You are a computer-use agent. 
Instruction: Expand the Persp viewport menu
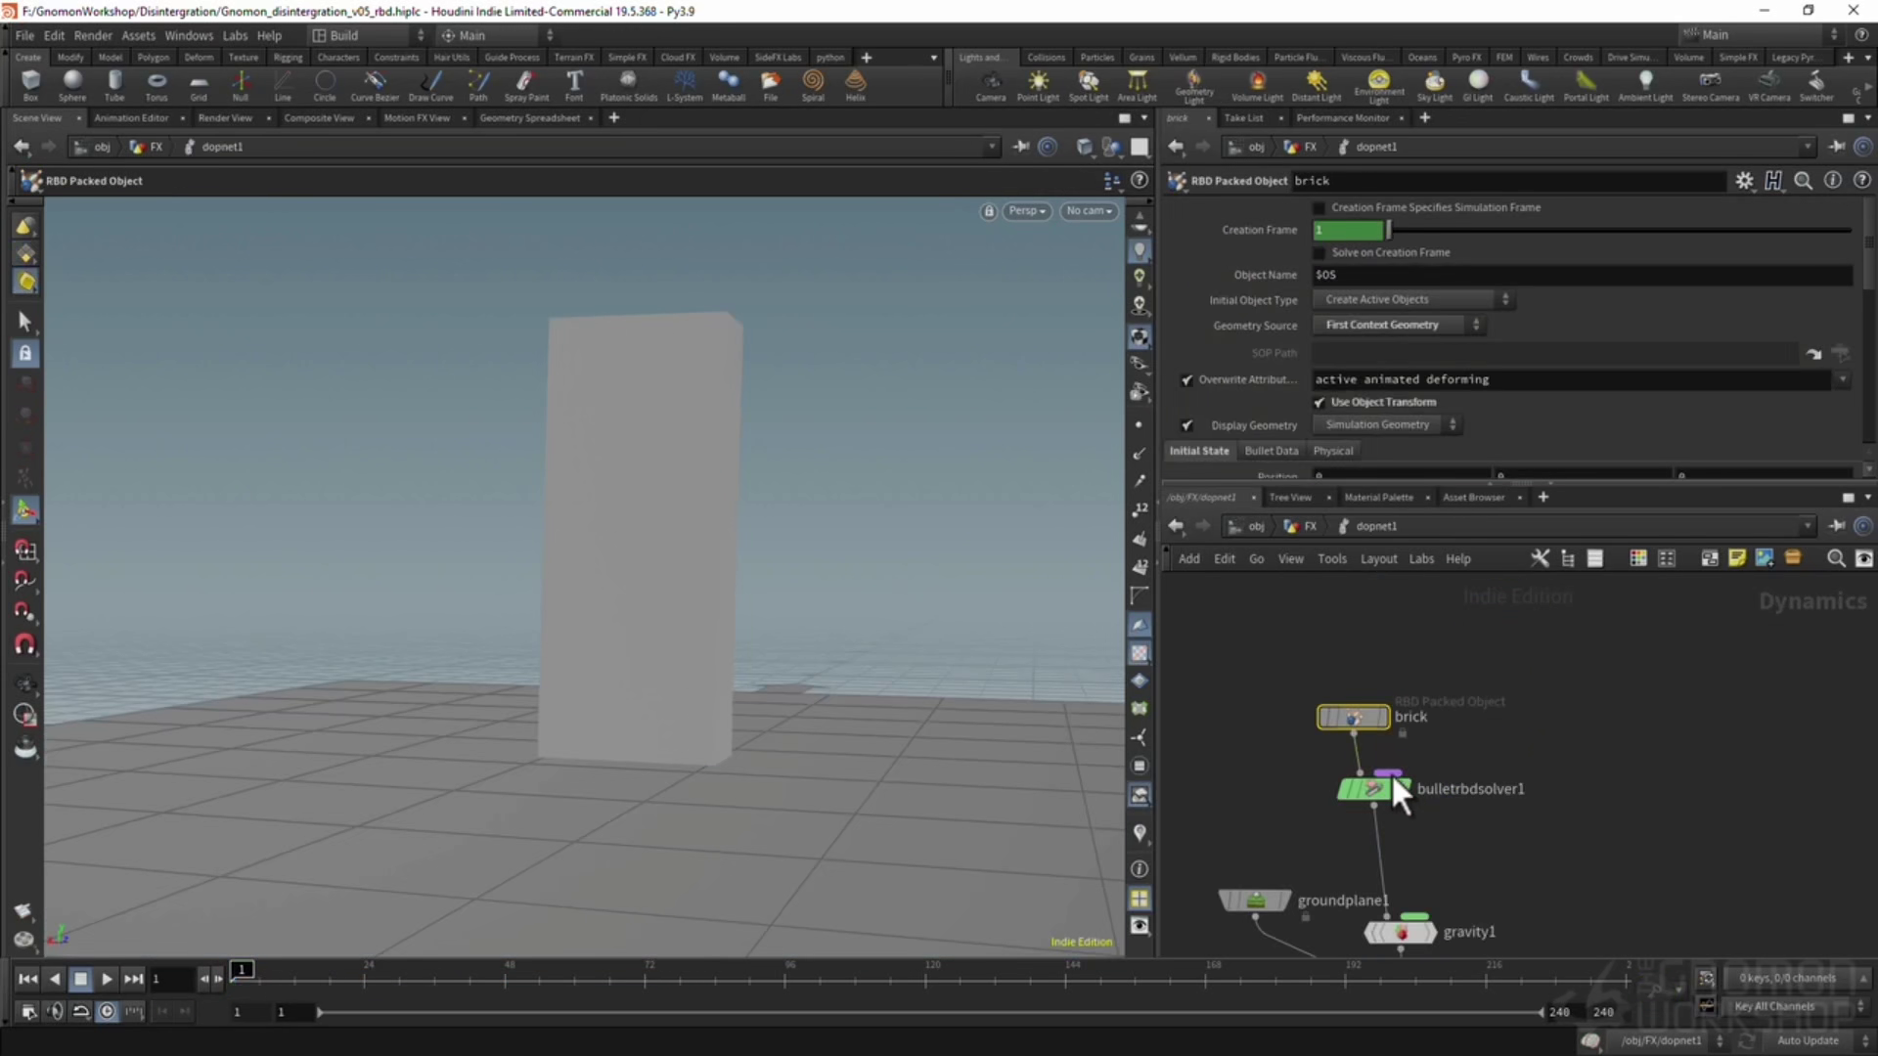click(1026, 211)
